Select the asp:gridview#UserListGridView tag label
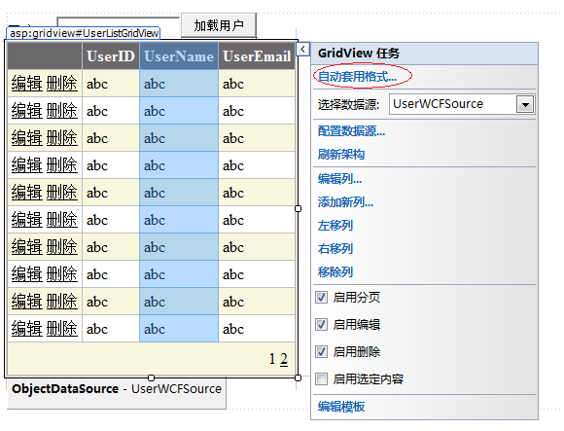This screenshot has height=431, width=564. point(83,33)
